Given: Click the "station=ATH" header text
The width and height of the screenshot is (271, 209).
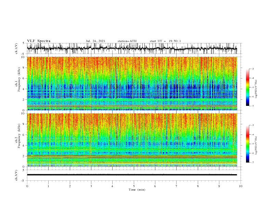Looking at the screenshot, I should [127, 41].
